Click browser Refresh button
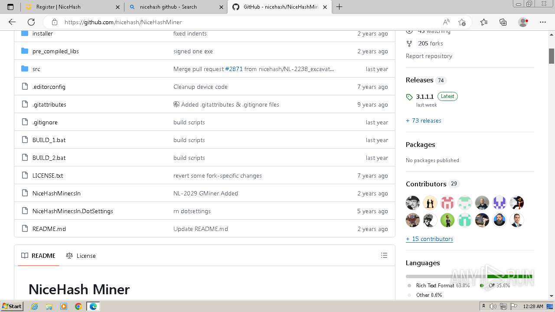This screenshot has height=312, width=555. (31, 22)
